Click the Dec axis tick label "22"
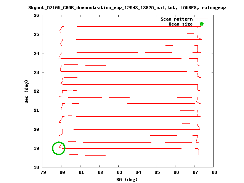The image size is (244, 183). 36,91
